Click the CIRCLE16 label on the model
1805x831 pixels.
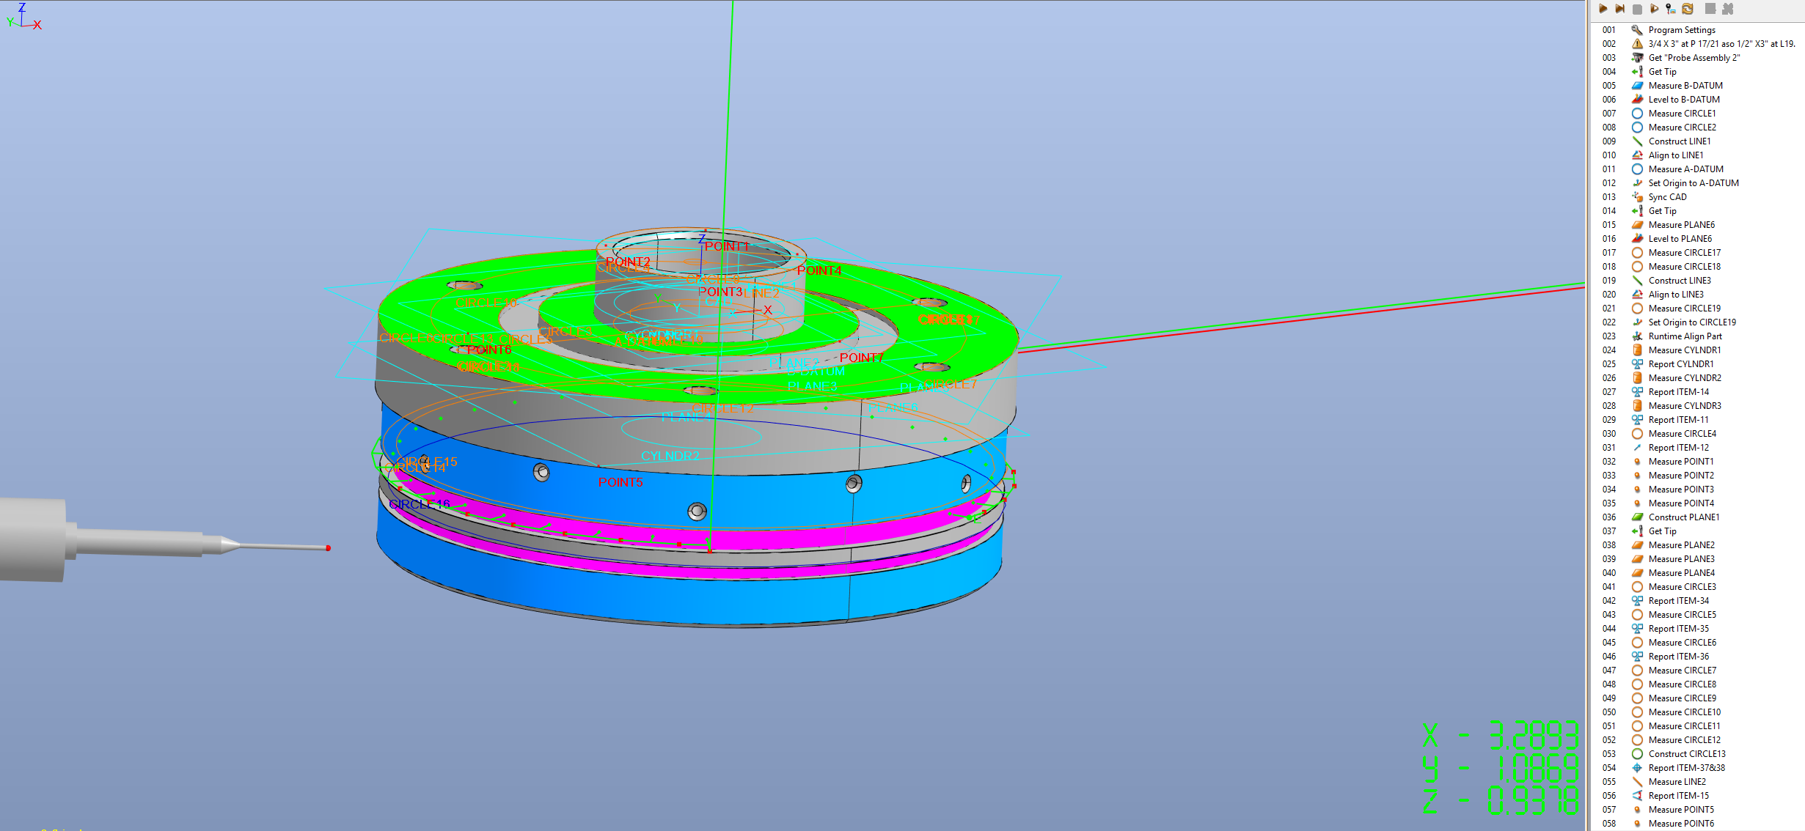(420, 504)
